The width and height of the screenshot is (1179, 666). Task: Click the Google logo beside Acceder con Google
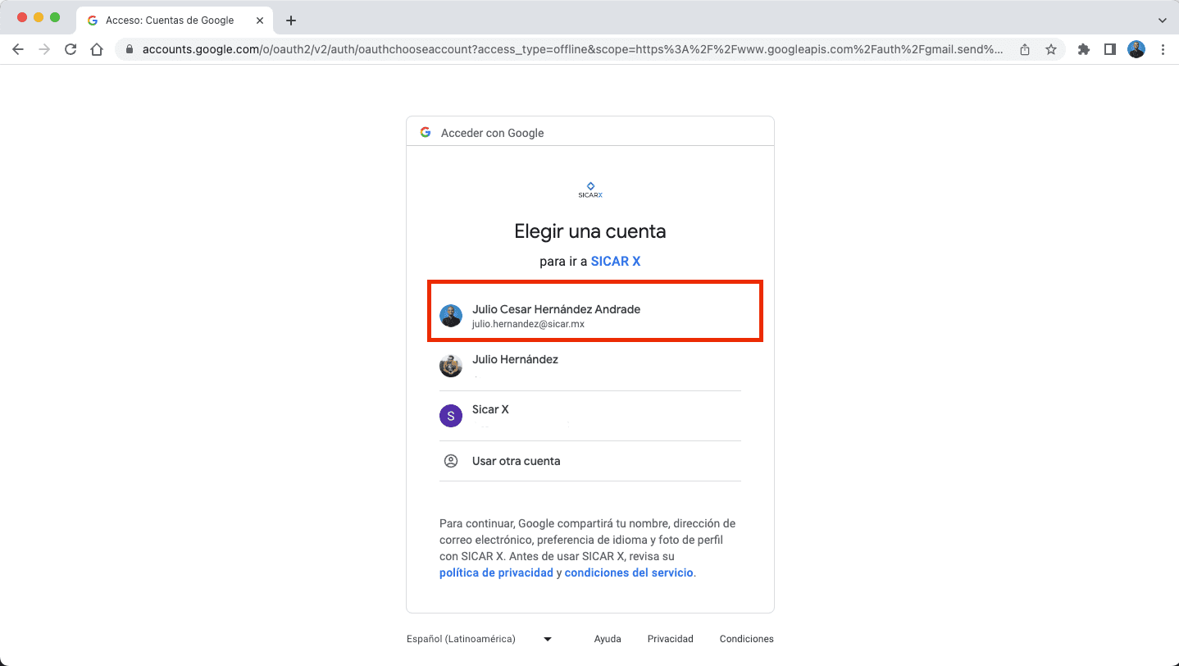click(x=426, y=132)
